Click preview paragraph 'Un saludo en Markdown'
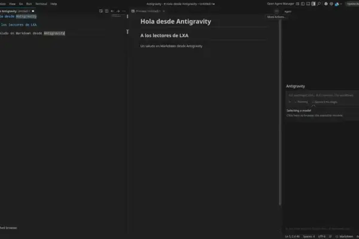This screenshot has width=359, height=239. [x=171, y=46]
